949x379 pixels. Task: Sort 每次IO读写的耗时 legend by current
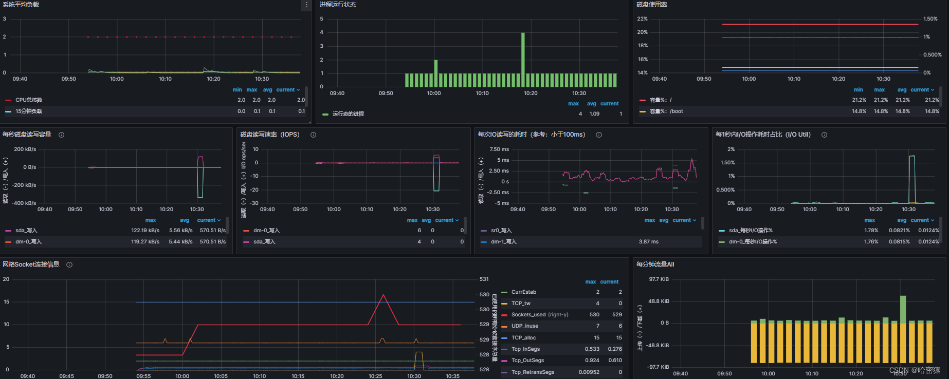pyautogui.click(x=685, y=220)
